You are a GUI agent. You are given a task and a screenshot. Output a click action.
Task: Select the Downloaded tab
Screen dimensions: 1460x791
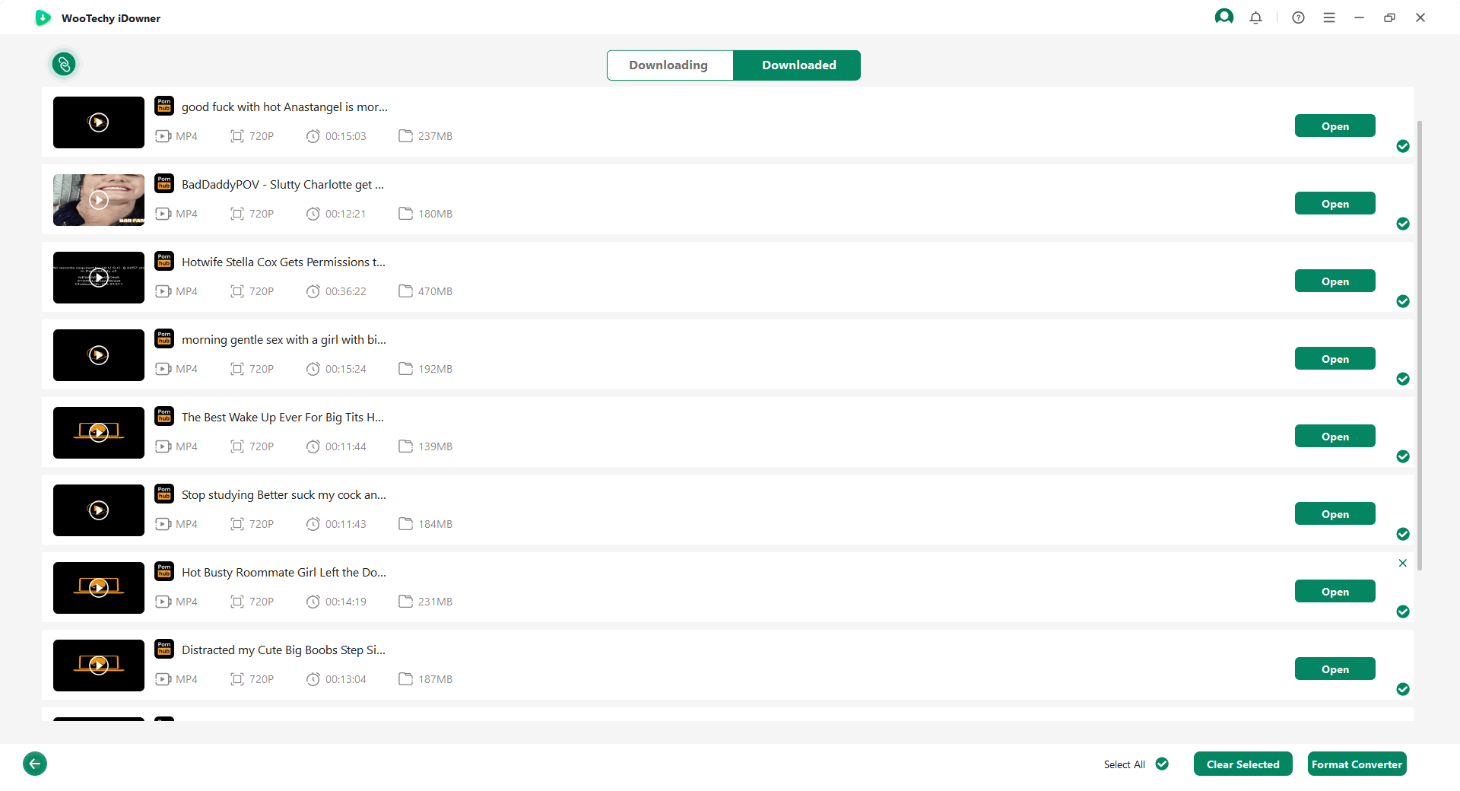coord(798,65)
